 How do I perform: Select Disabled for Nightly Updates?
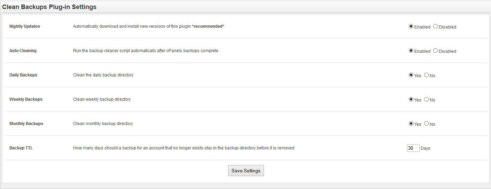click(x=435, y=26)
